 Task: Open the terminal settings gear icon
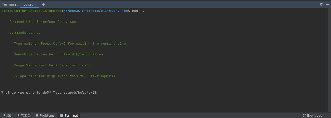point(321,4)
